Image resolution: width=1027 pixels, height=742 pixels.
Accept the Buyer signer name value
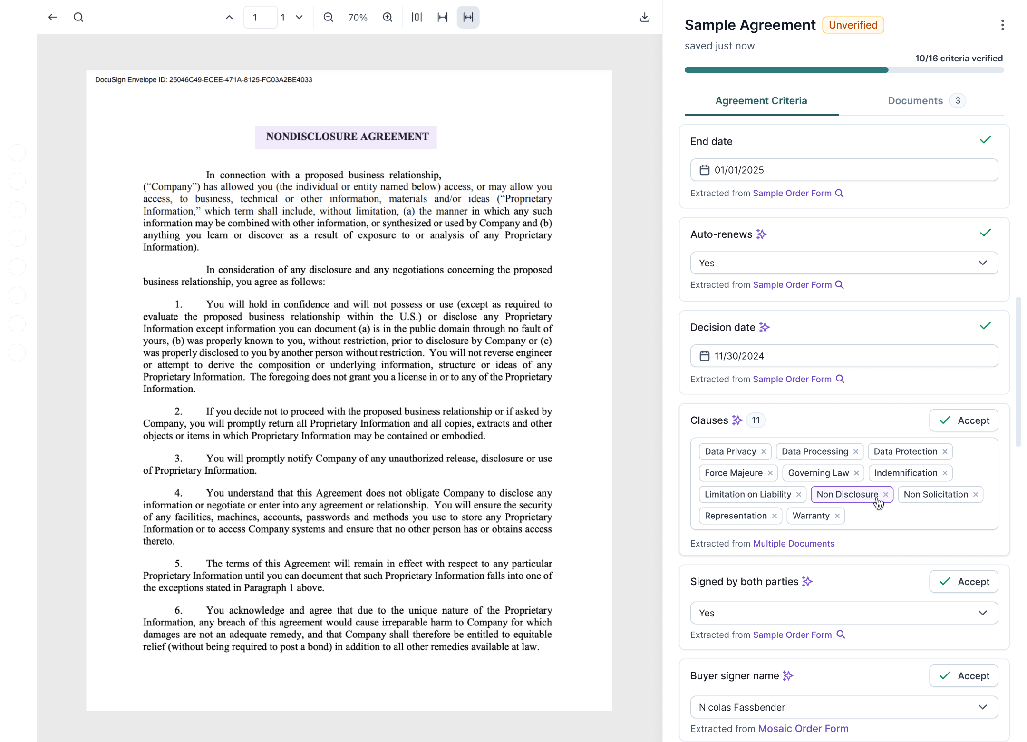point(964,675)
